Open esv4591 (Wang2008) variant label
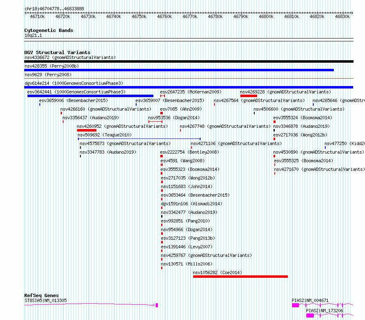Viewport: 365px width, 320px height. click(182, 161)
